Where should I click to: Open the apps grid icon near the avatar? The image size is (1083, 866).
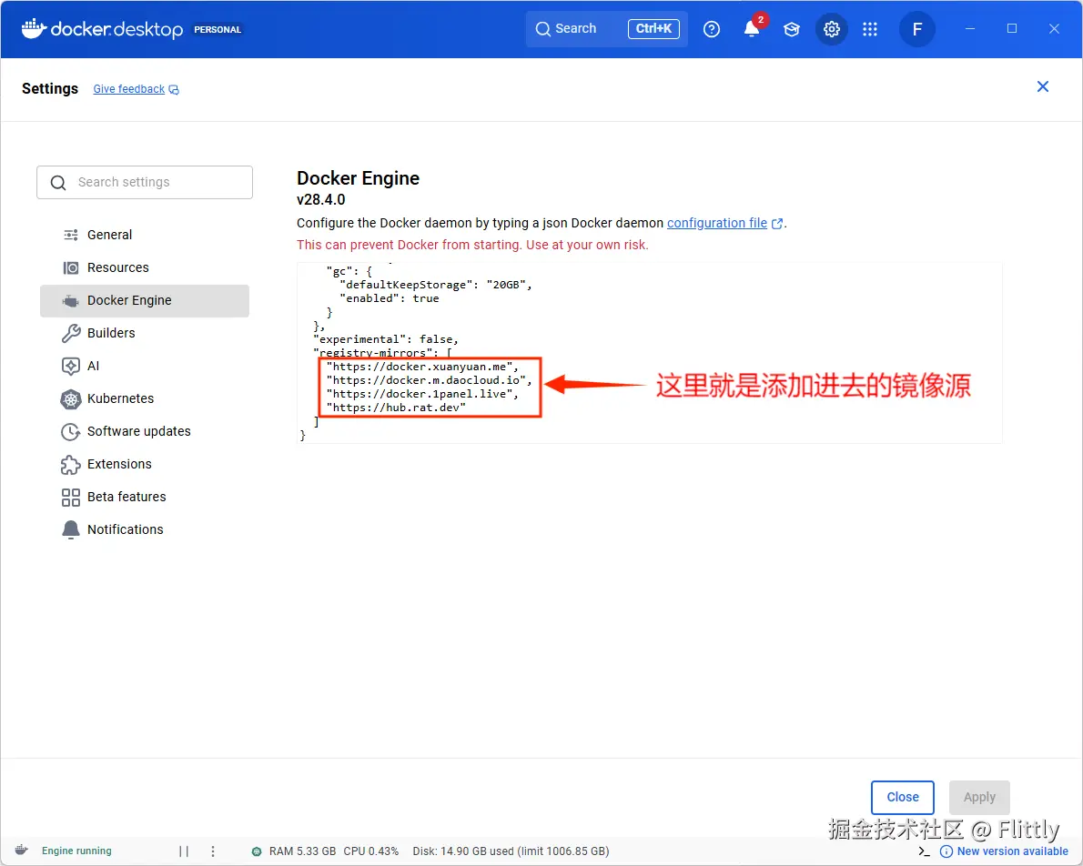(870, 29)
